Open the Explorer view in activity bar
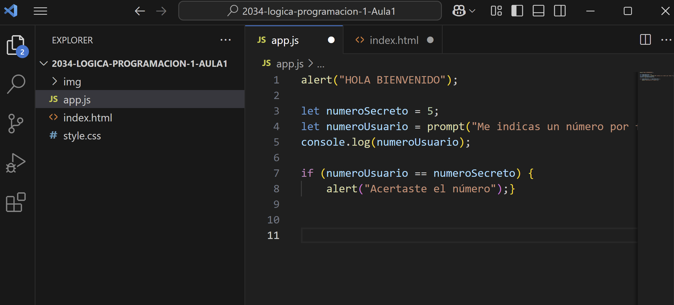 click(x=16, y=45)
